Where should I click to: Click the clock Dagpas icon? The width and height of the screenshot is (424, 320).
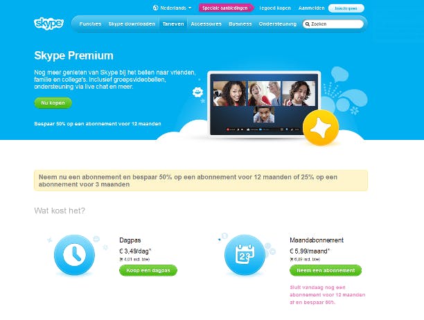click(74, 255)
